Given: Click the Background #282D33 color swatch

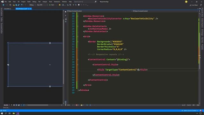Looking at the screenshot, I should coord(111,42).
